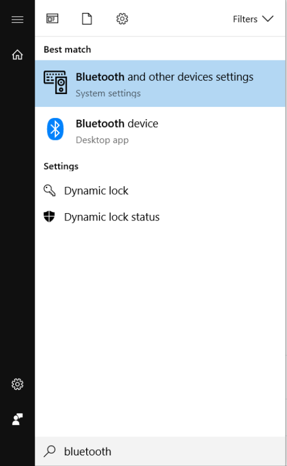Filter results by Apps icon
This screenshot has height=466, width=287.
pos(52,18)
